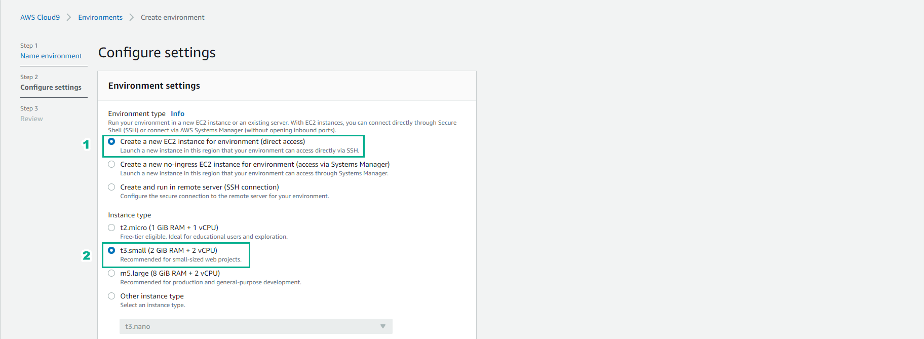924x339 pixels.
Task: Click the Configure the secure connection description
Action: 224,196
